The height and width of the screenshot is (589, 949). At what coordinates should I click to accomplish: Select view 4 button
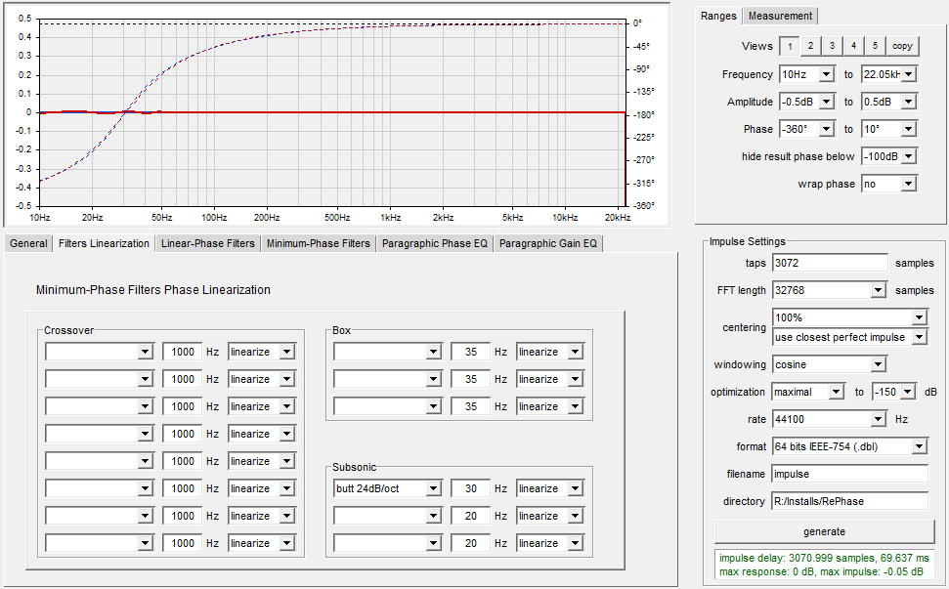[853, 46]
